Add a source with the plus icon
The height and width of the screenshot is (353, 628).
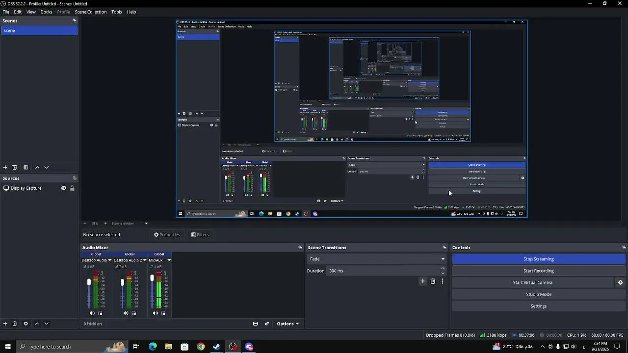click(x=5, y=324)
